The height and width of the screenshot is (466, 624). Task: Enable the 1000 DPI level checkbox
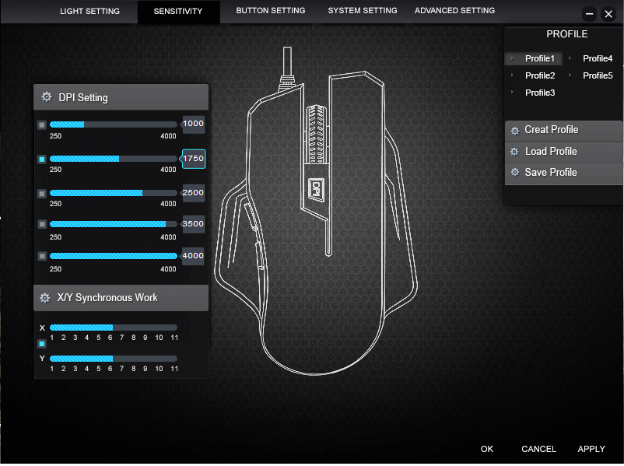(x=42, y=124)
